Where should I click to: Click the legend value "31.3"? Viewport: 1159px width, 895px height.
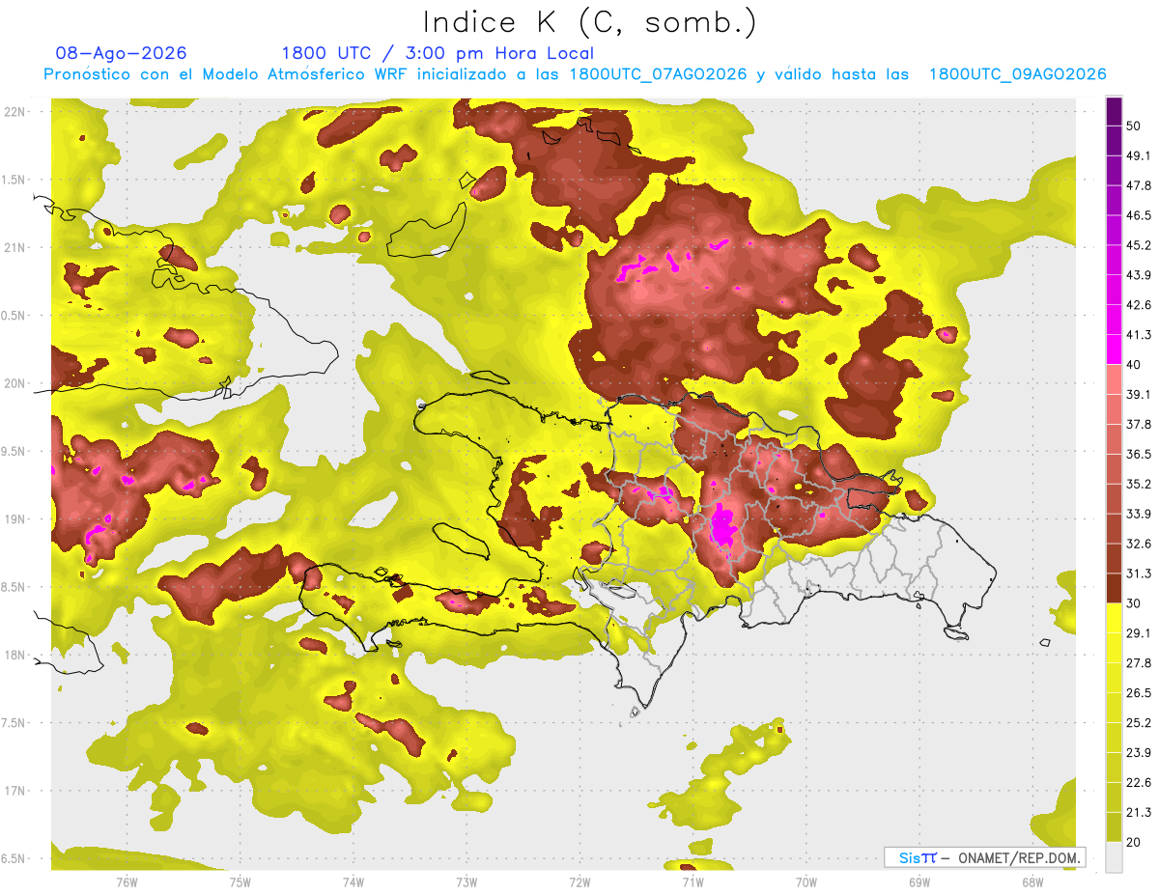point(1139,573)
